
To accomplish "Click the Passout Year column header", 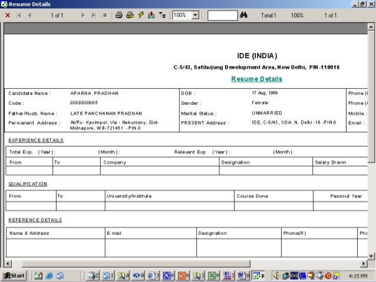I will pos(346,196).
